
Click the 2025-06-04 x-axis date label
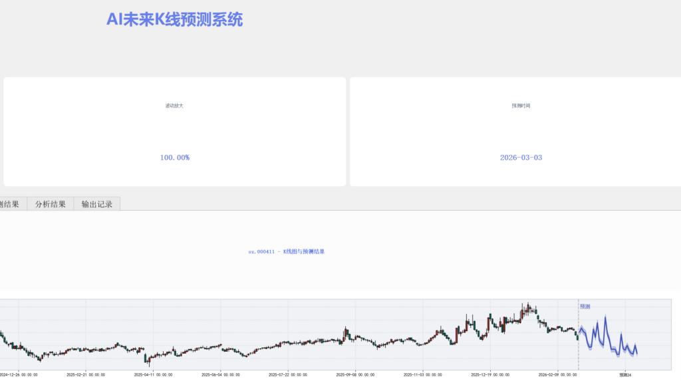tap(220, 375)
